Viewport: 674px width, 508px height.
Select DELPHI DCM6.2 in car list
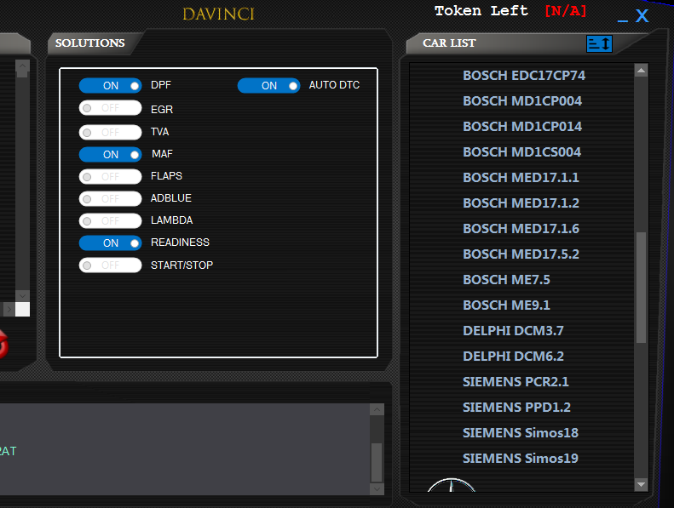[x=513, y=357]
